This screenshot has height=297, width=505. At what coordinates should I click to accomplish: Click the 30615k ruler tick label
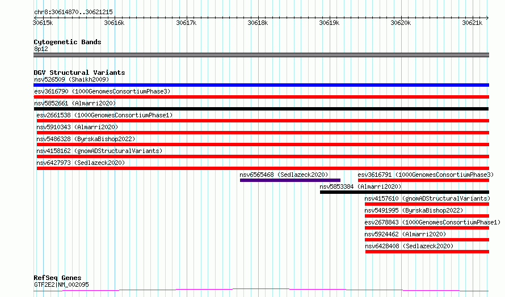coord(43,23)
